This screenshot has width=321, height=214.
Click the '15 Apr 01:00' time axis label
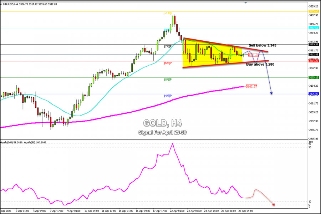click(x=126, y=211)
